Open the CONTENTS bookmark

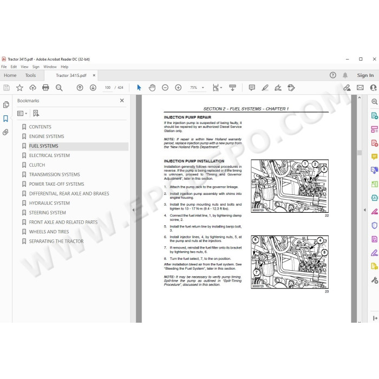(40, 127)
